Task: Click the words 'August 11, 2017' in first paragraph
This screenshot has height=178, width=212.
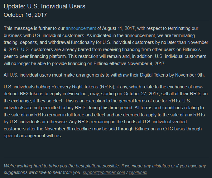Action: 118,29
